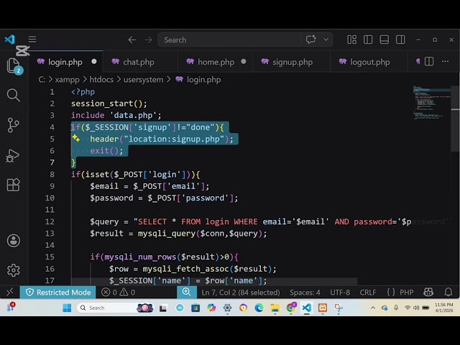Open File Explorer from the taskbar
This screenshot has height=345, width=460.
tap(275, 308)
